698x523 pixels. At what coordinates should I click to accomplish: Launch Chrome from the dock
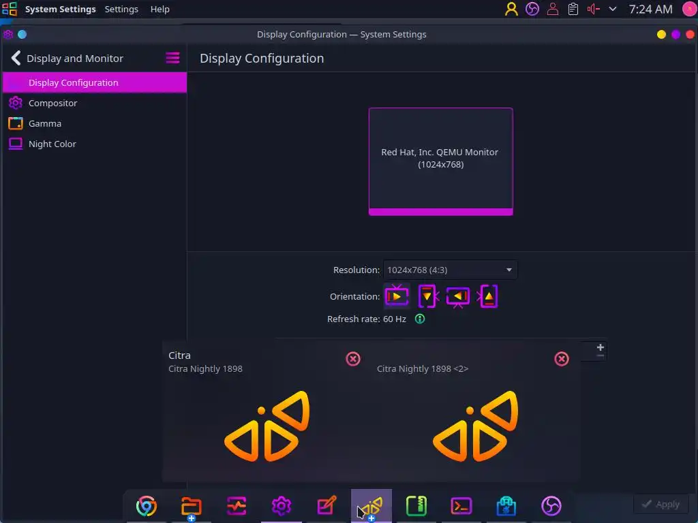(147, 506)
